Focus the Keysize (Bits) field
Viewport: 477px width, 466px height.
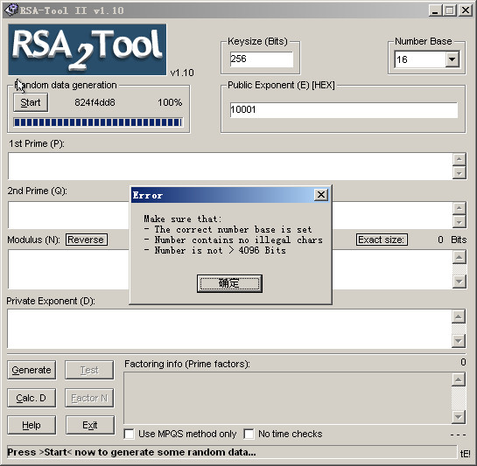click(262, 59)
